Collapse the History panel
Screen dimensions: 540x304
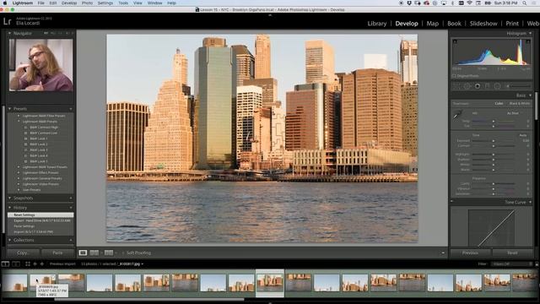(x=9, y=208)
